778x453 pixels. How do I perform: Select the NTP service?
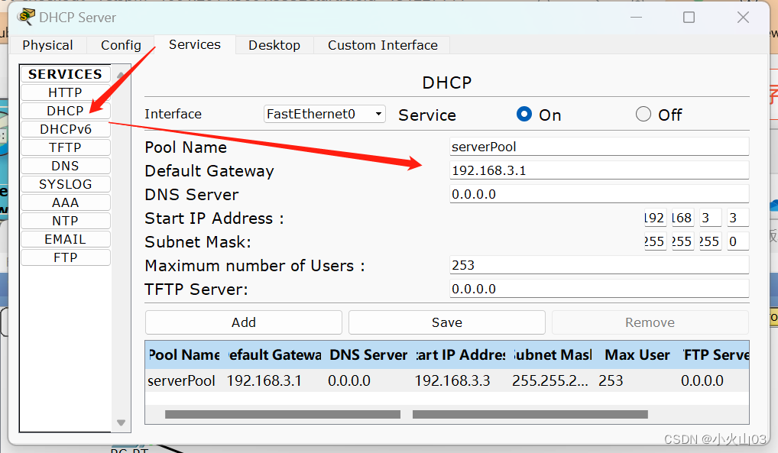pos(65,222)
